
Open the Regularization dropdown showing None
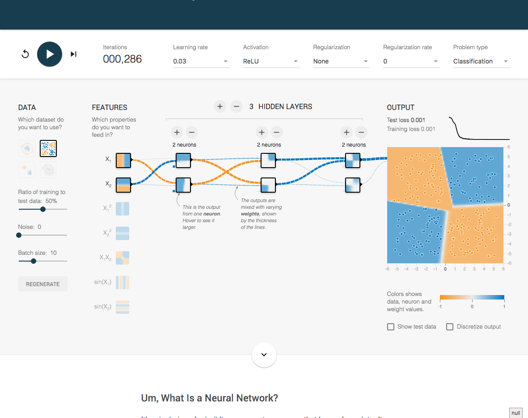pos(342,61)
